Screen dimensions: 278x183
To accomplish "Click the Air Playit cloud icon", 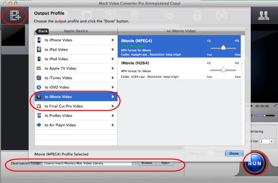I will coord(39,125).
